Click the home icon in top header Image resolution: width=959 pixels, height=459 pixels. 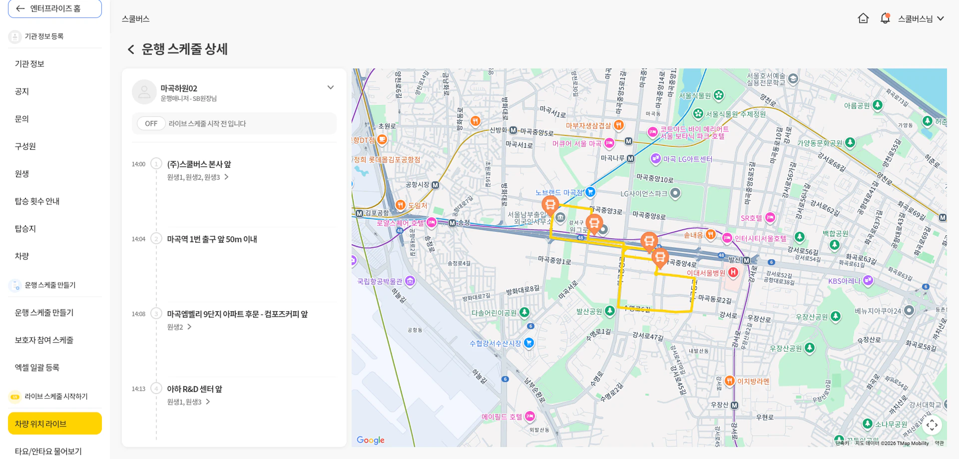click(863, 18)
